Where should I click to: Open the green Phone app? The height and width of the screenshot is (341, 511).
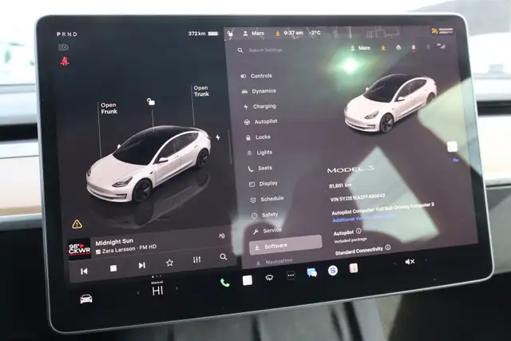click(x=224, y=283)
